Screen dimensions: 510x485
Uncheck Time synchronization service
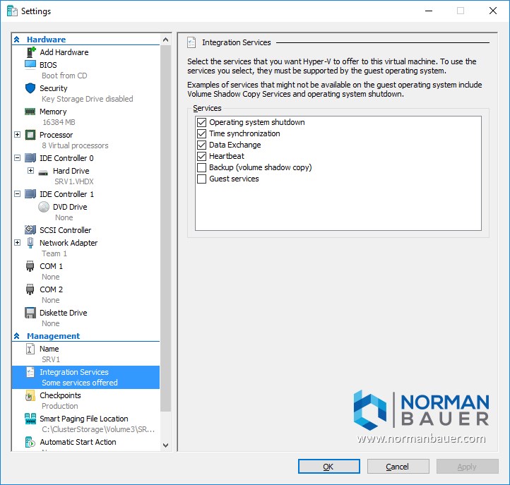coord(201,133)
